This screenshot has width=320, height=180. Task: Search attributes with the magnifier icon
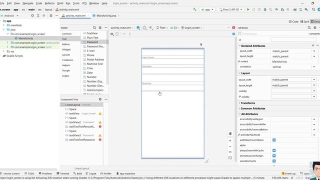(309, 27)
